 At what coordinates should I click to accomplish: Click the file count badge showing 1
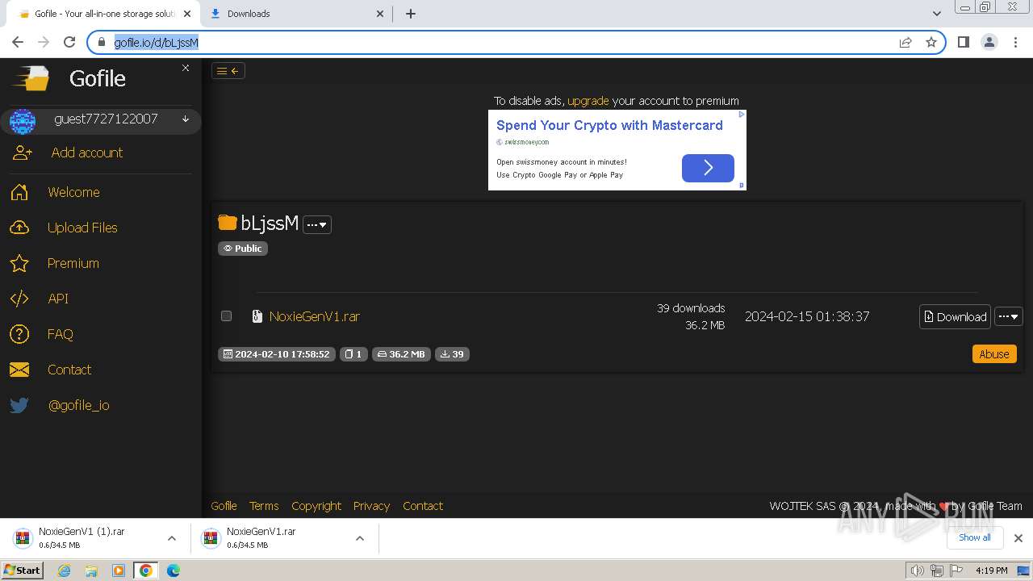pyautogui.click(x=353, y=354)
